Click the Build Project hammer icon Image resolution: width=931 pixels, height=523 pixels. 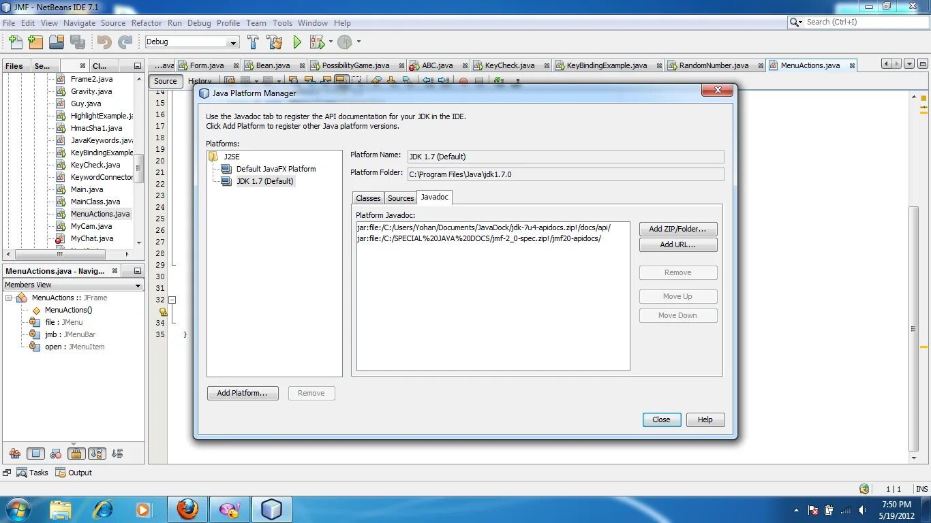point(253,42)
